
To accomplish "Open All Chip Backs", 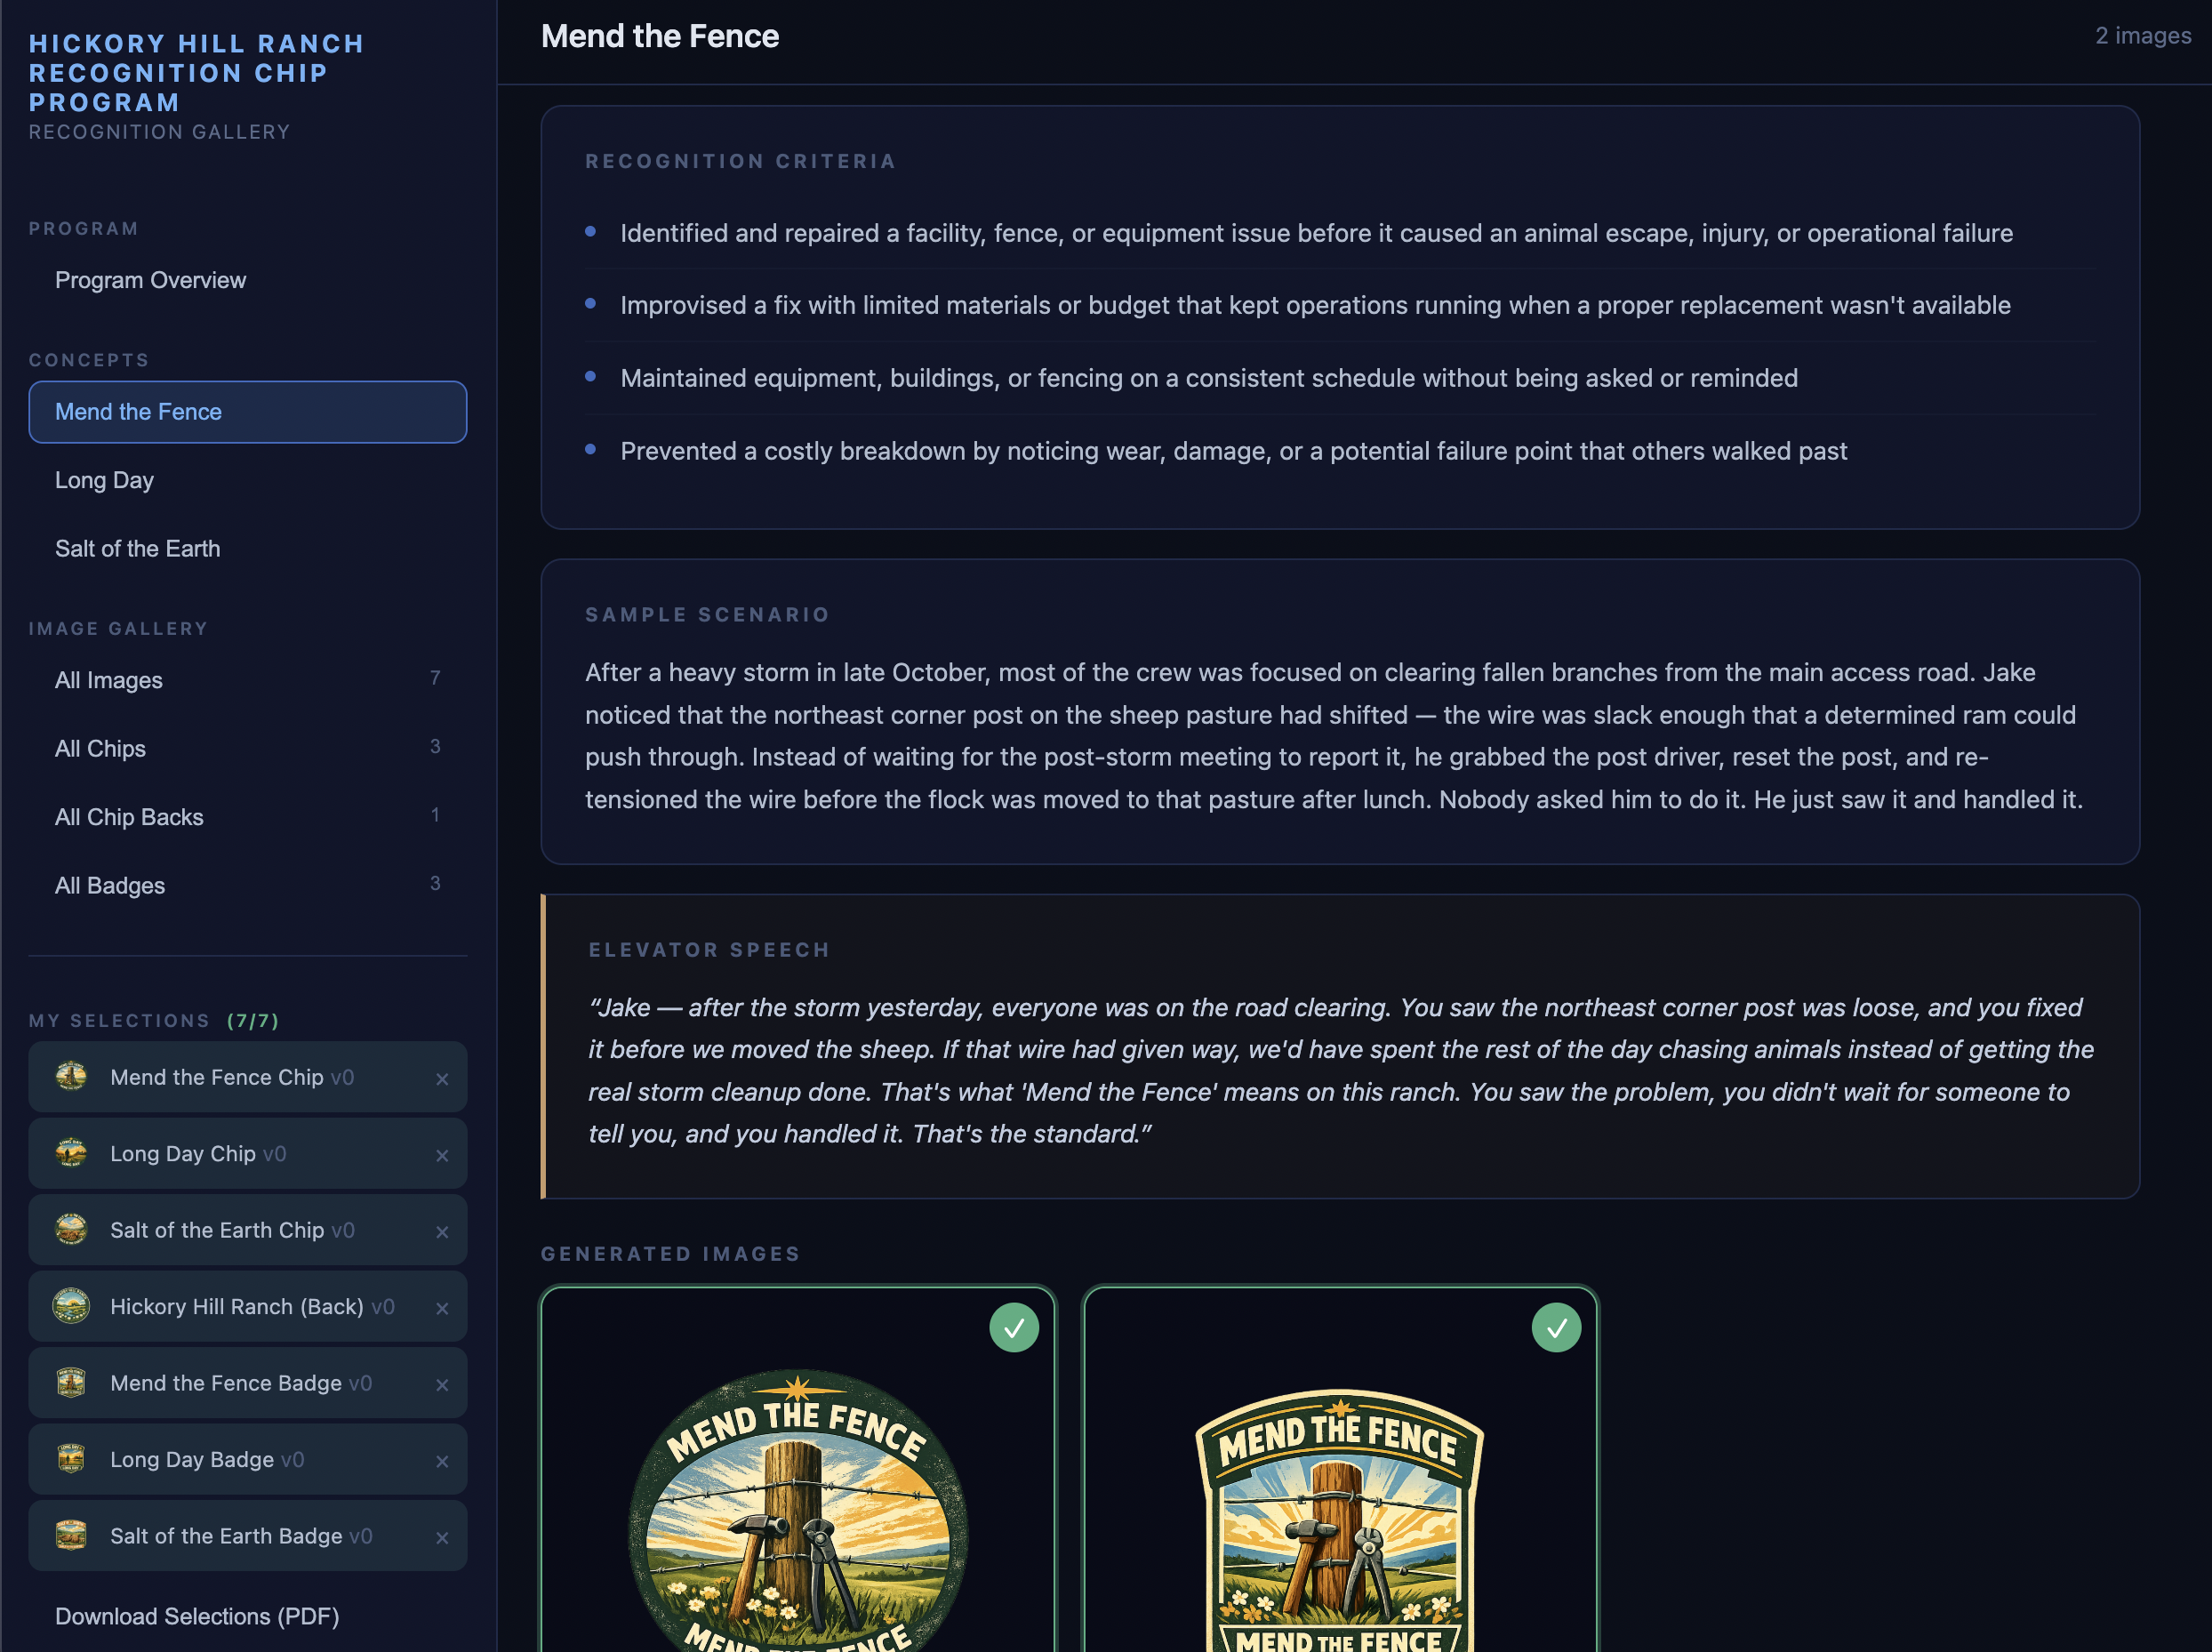I will pyautogui.click(x=128, y=817).
